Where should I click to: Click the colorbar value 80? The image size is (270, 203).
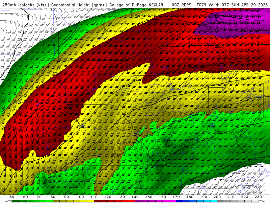(53, 197)
